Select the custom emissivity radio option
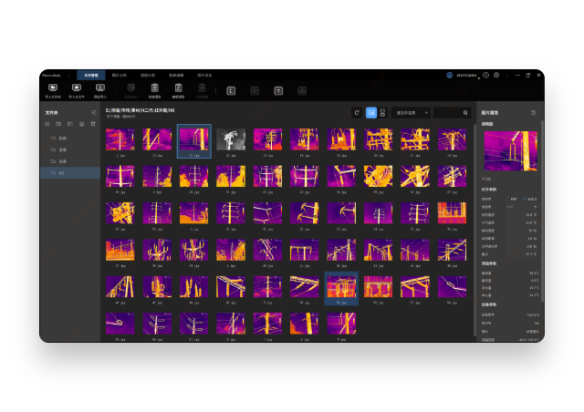 [526, 199]
